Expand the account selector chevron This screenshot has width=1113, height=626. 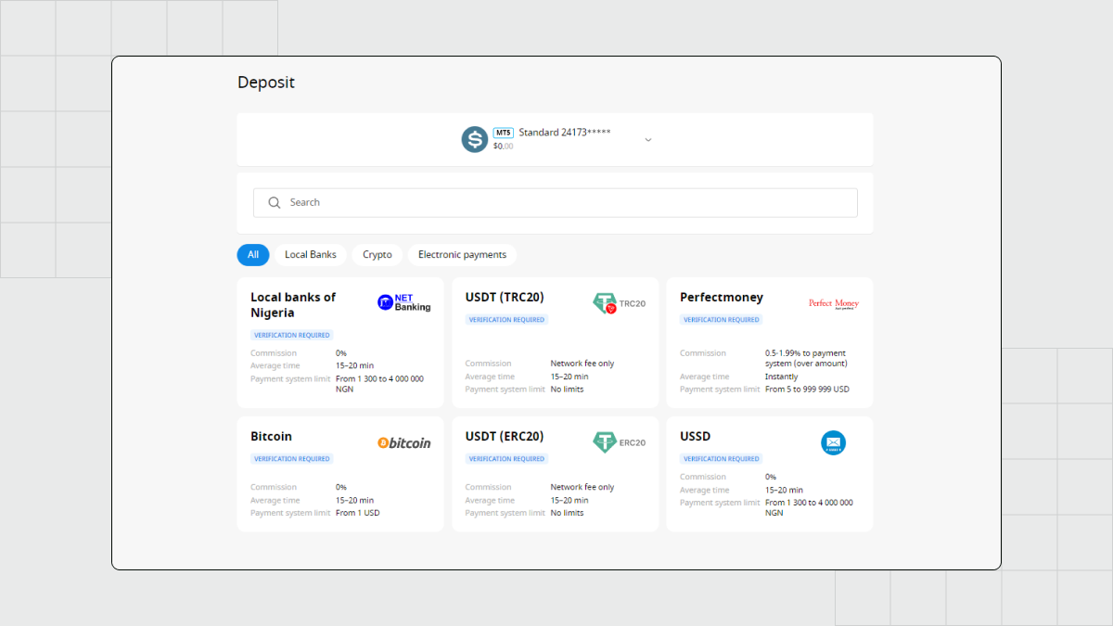coord(648,140)
